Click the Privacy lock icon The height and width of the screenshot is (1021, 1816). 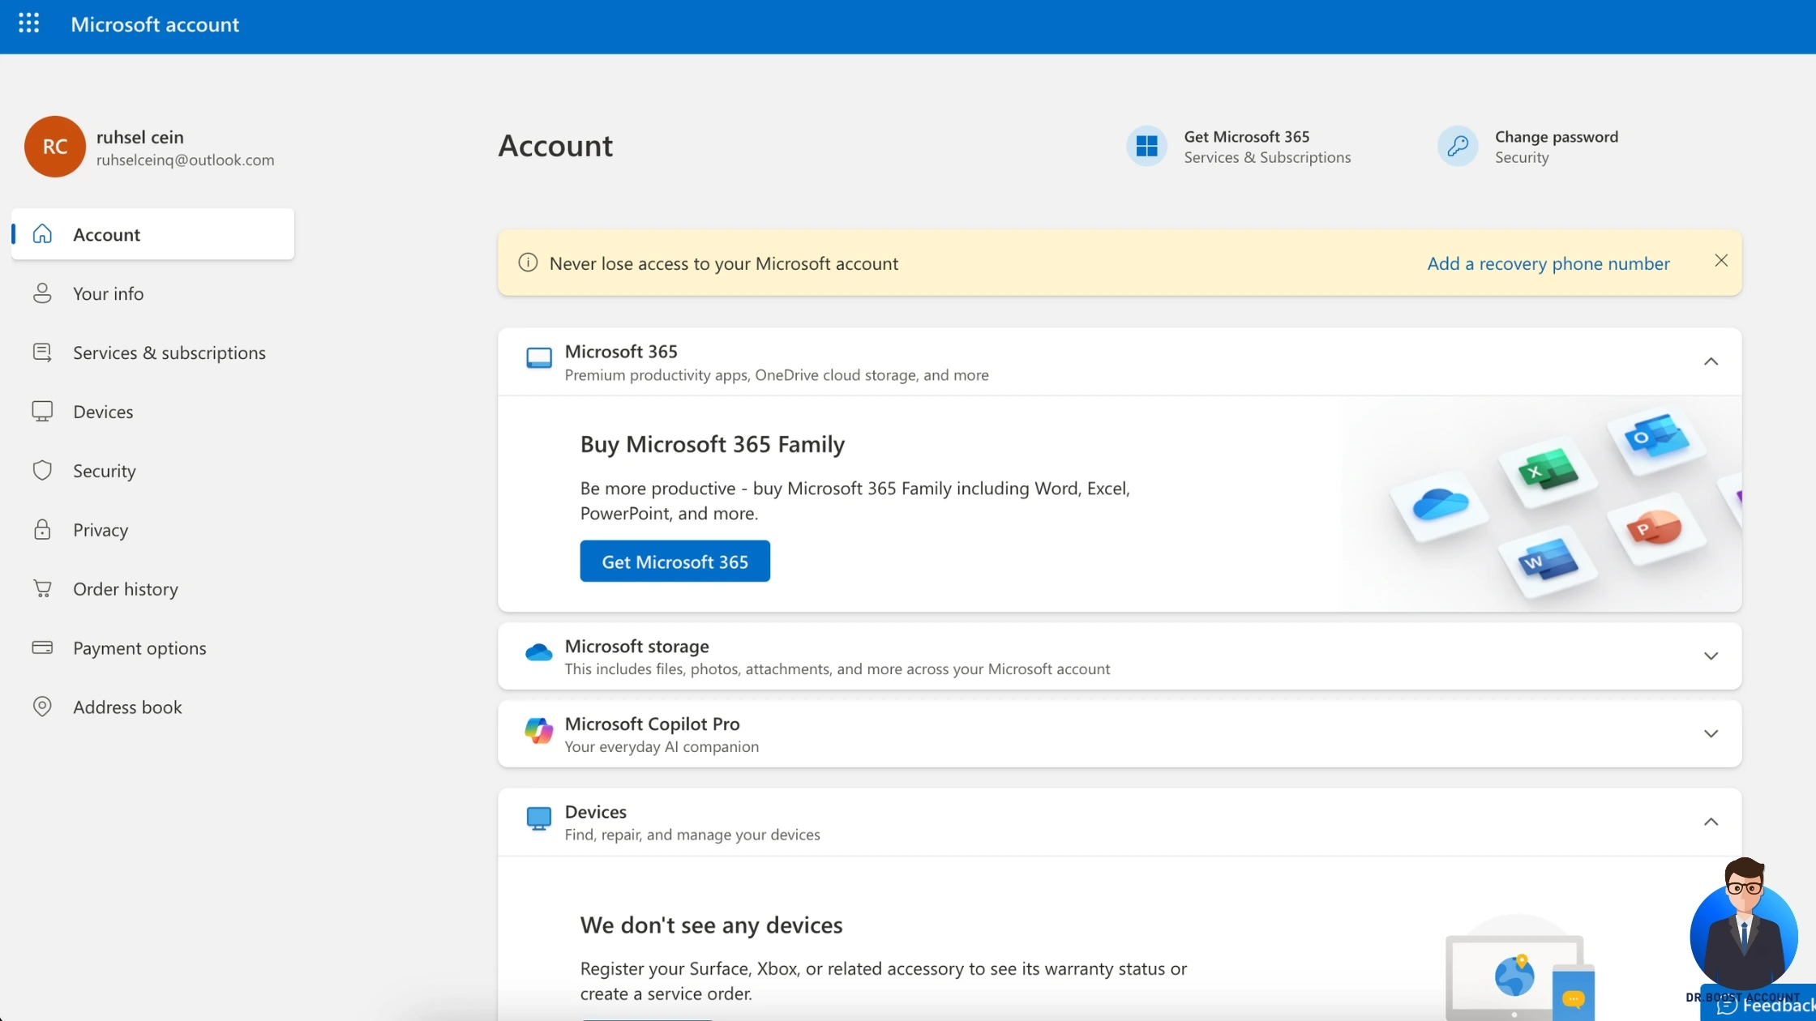point(42,530)
